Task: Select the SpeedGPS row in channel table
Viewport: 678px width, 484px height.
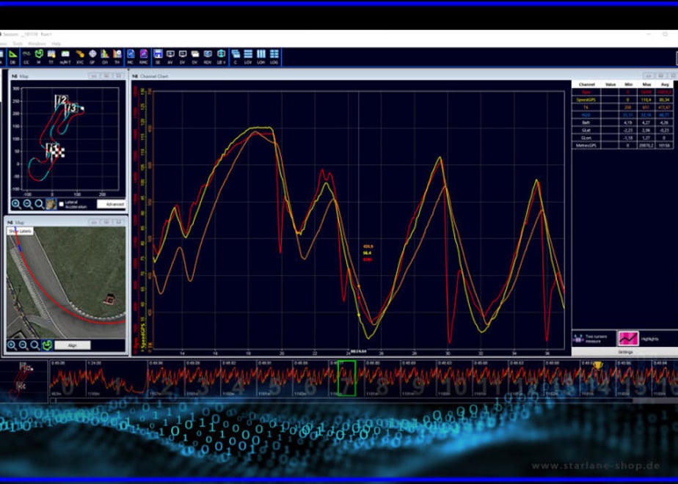Action: coord(623,100)
